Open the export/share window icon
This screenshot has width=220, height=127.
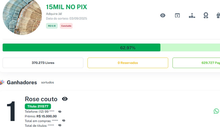[x=177, y=15]
